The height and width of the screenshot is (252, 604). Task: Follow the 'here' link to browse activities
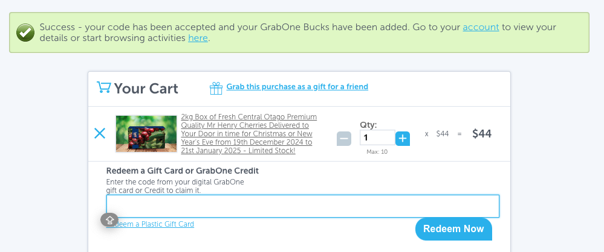[198, 38]
